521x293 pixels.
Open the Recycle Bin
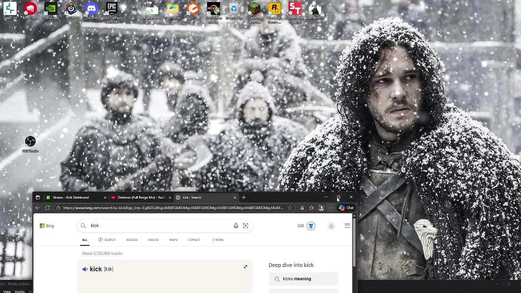(234, 11)
